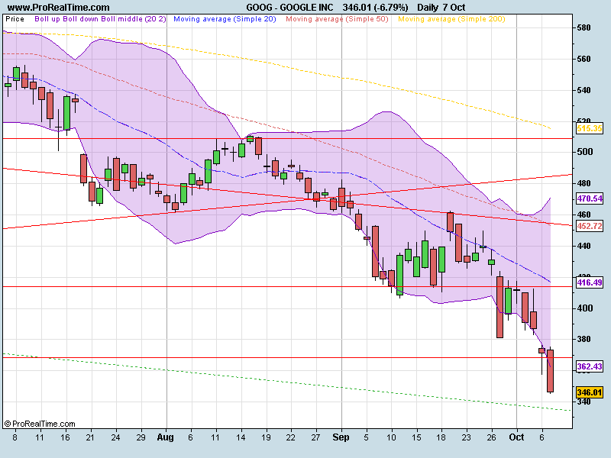Select the date axis label 5

[x=367, y=437]
